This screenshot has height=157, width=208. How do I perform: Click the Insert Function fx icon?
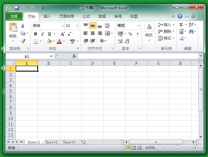coord(74,56)
